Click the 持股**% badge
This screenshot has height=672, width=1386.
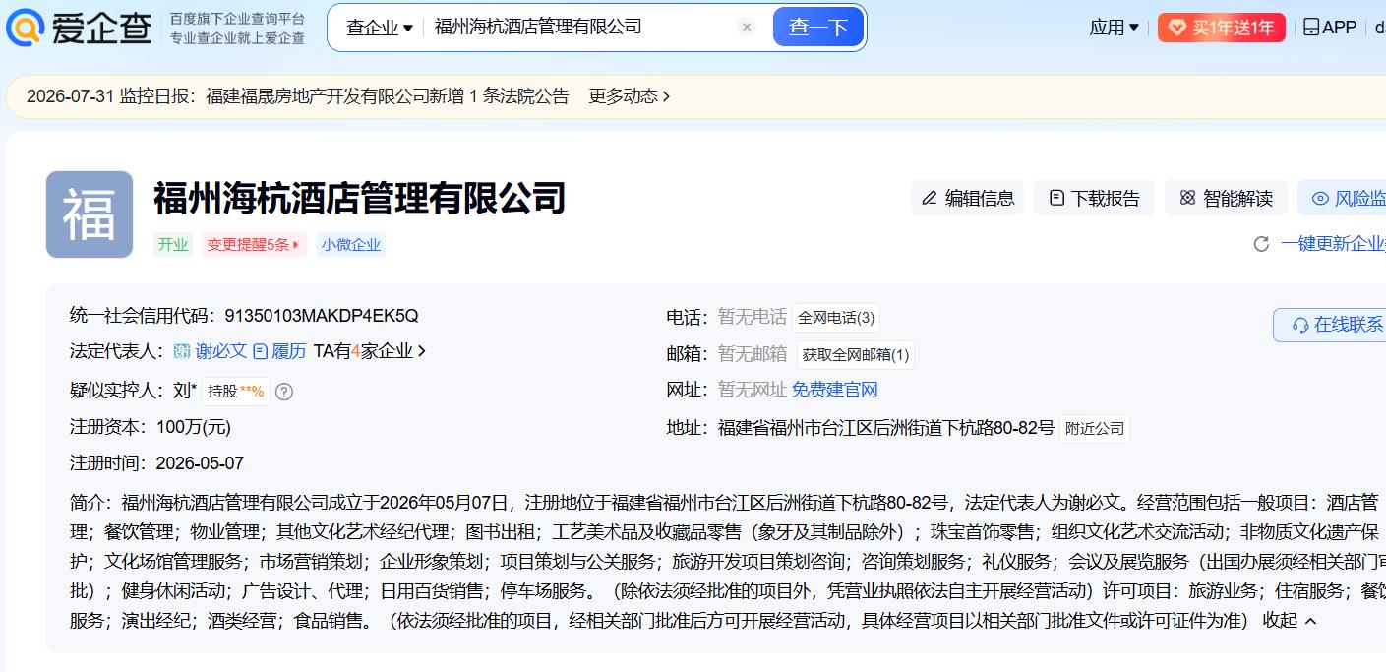tap(236, 392)
